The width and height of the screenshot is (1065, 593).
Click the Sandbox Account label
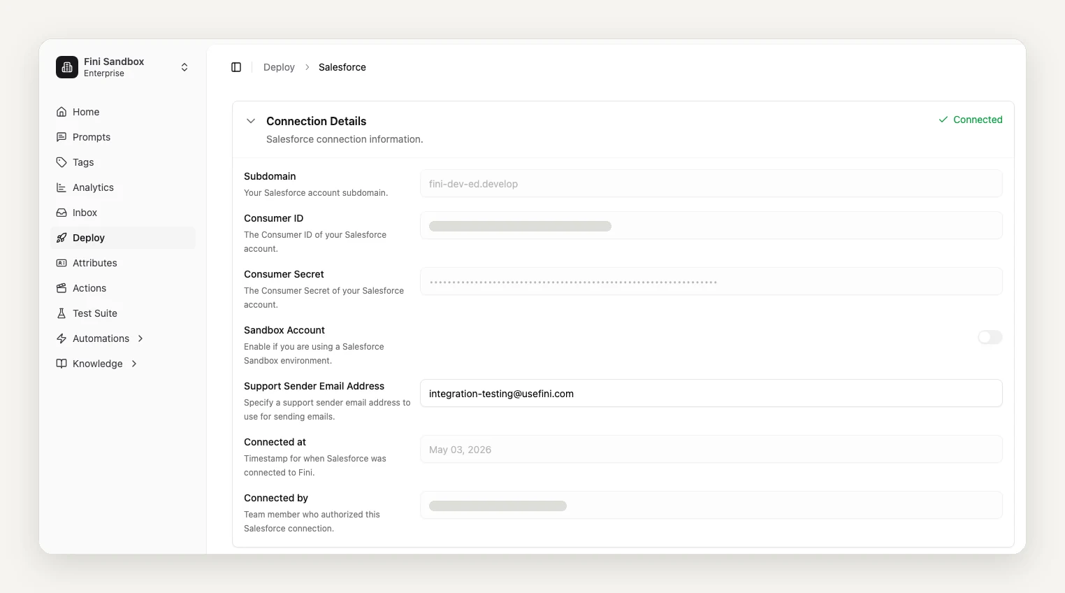point(284,330)
